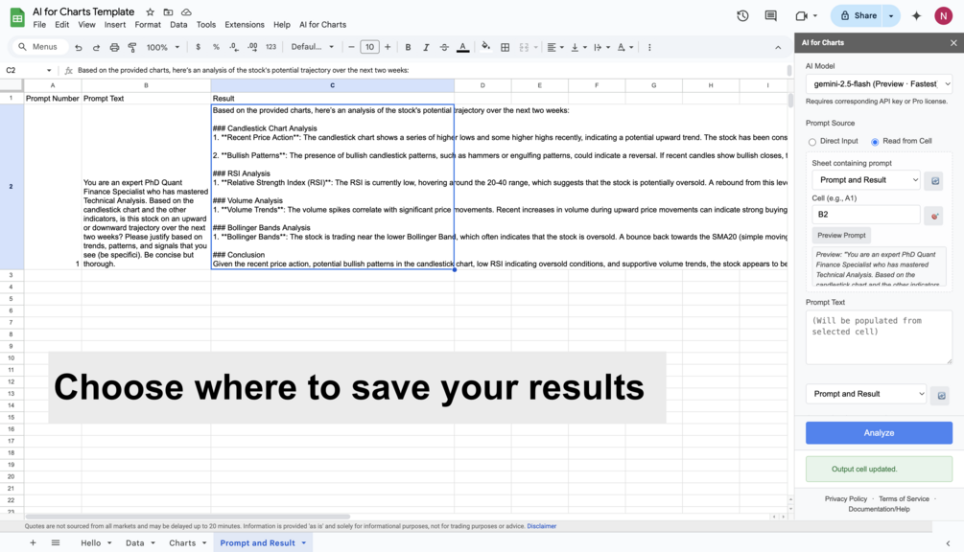Decrease decimal places icon

(x=234, y=47)
